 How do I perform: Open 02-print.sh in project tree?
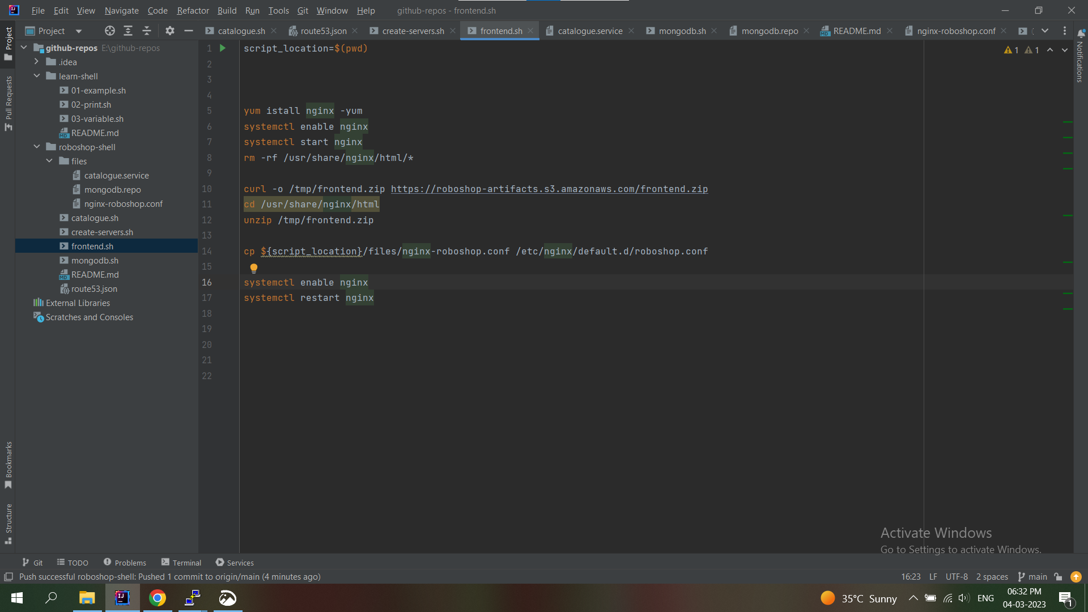tap(91, 105)
